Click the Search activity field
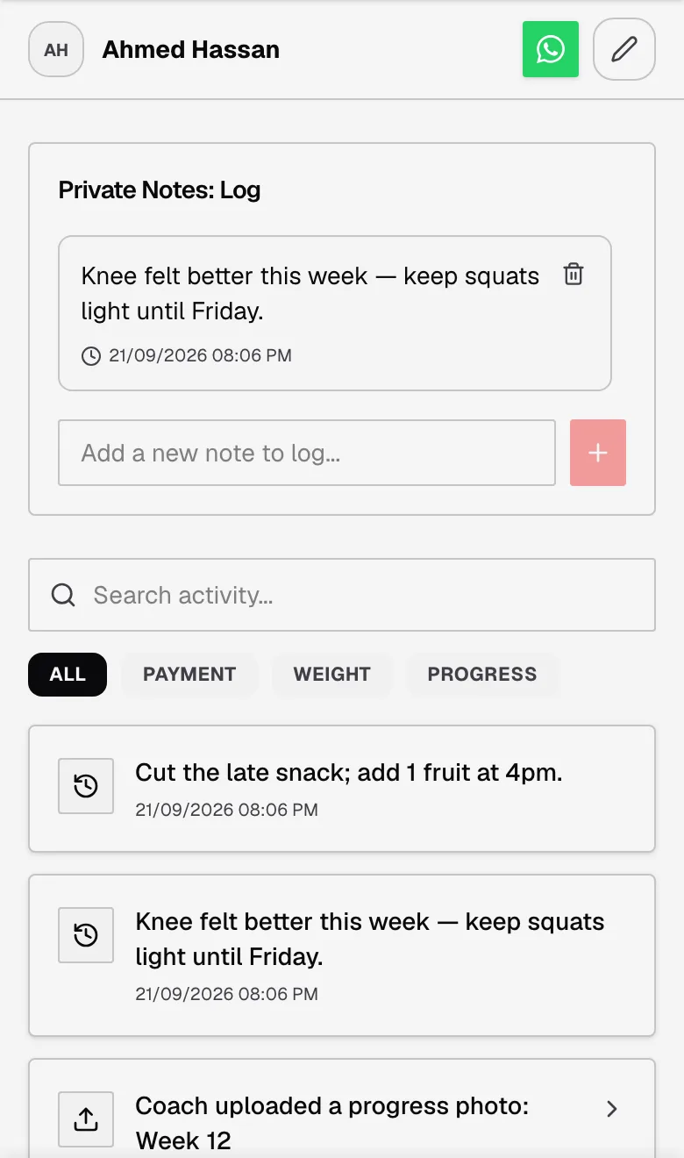 (342, 595)
